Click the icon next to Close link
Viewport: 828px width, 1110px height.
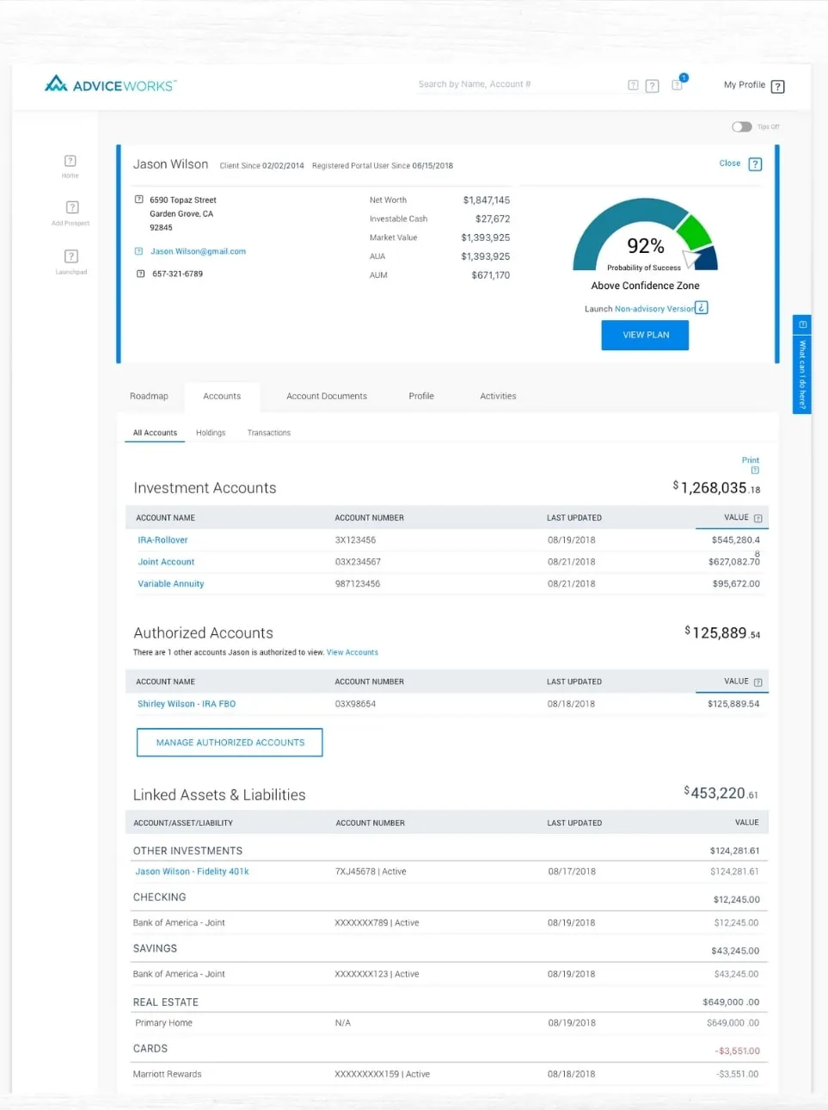(x=755, y=164)
